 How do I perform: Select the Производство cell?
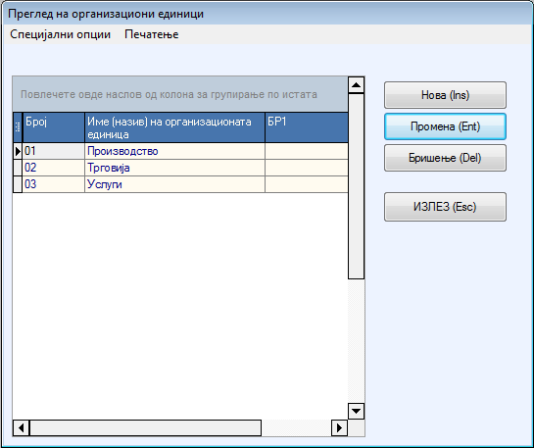click(x=174, y=151)
